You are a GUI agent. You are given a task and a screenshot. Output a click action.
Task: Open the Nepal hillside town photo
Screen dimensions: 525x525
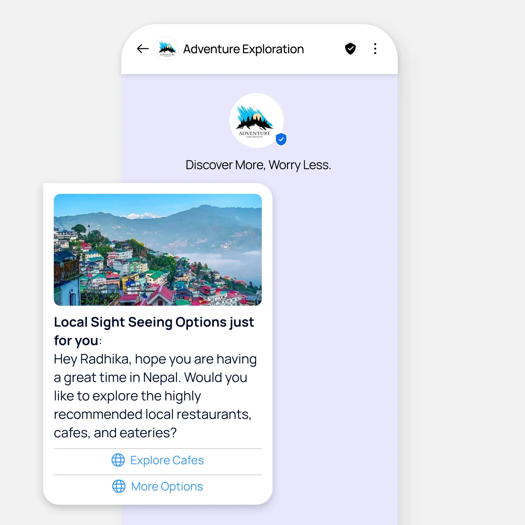click(x=158, y=250)
